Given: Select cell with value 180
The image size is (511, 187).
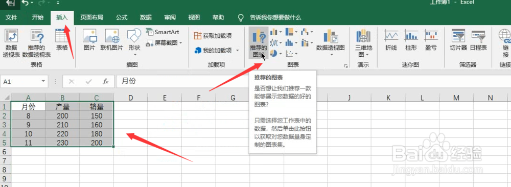Looking at the screenshot, I should [97, 134].
